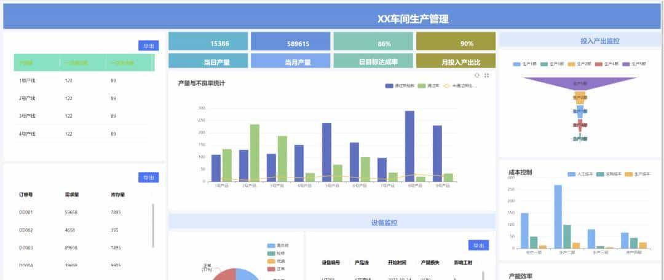This screenshot has width=664, height=280.
Task: Click the 日目标达成率 label tile
Action: [x=373, y=61]
